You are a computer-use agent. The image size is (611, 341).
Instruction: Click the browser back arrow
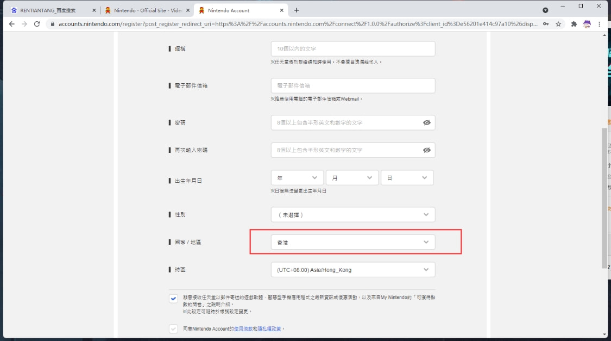pos(12,24)
